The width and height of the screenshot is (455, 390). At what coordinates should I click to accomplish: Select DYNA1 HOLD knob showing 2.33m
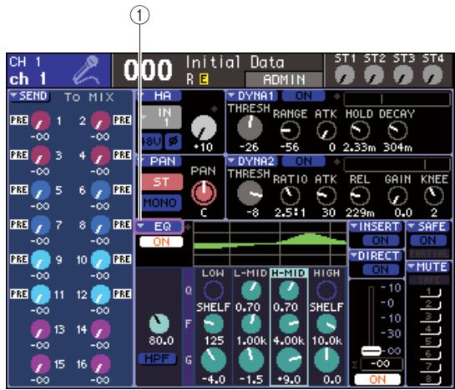coord(360,130)
